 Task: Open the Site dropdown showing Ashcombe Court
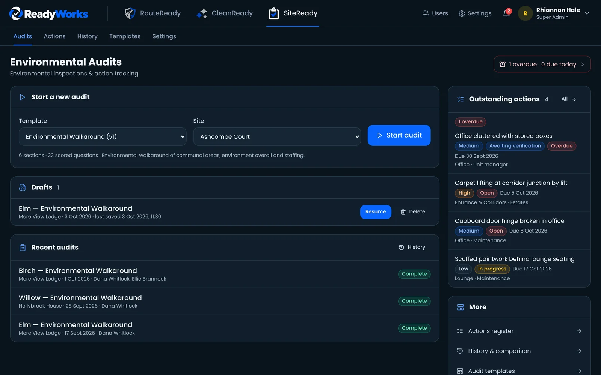tap(277, 136)
